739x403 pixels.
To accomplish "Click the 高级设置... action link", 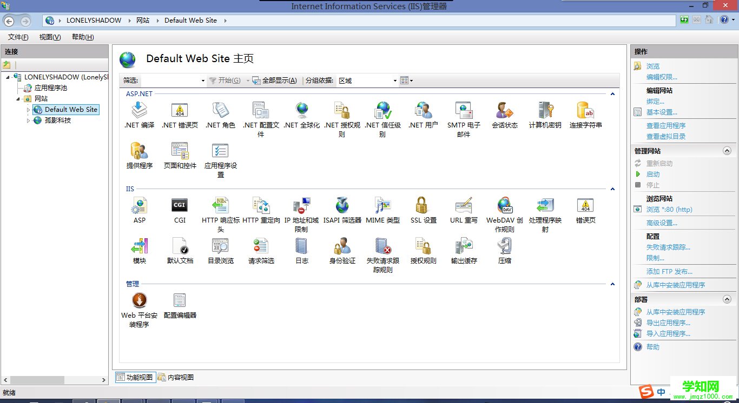I will [662, 223].
